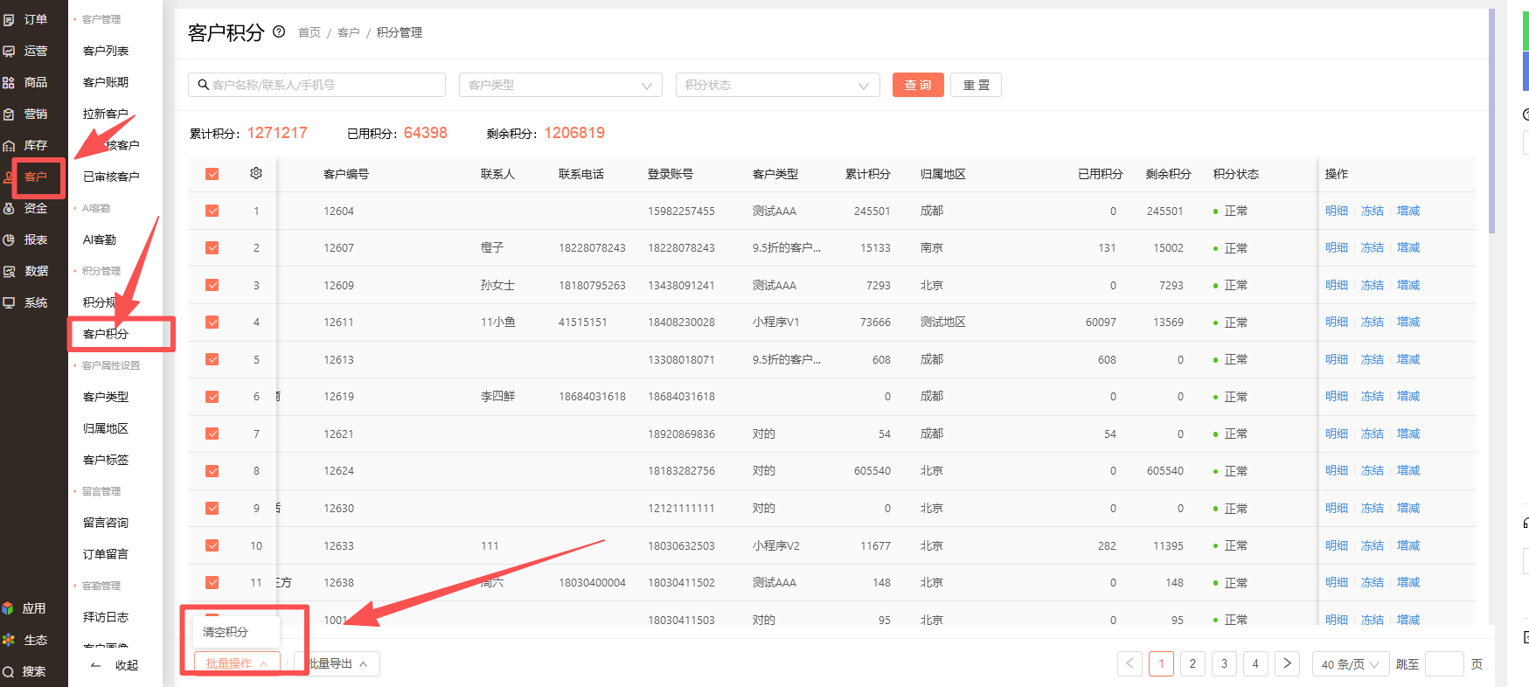The image size is (1529, 687).
Task: Change page size with the 40 条/页 dropdown
Action: coord(1351,663)
